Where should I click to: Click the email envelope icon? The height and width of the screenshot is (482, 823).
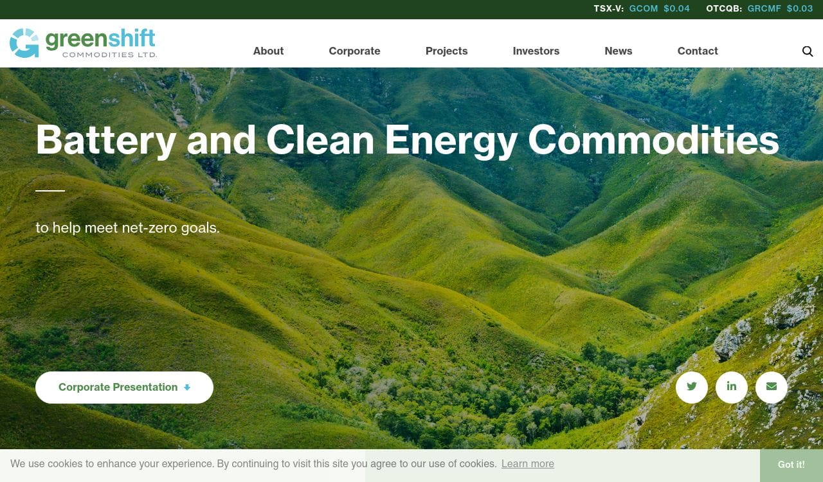(772, 387)
